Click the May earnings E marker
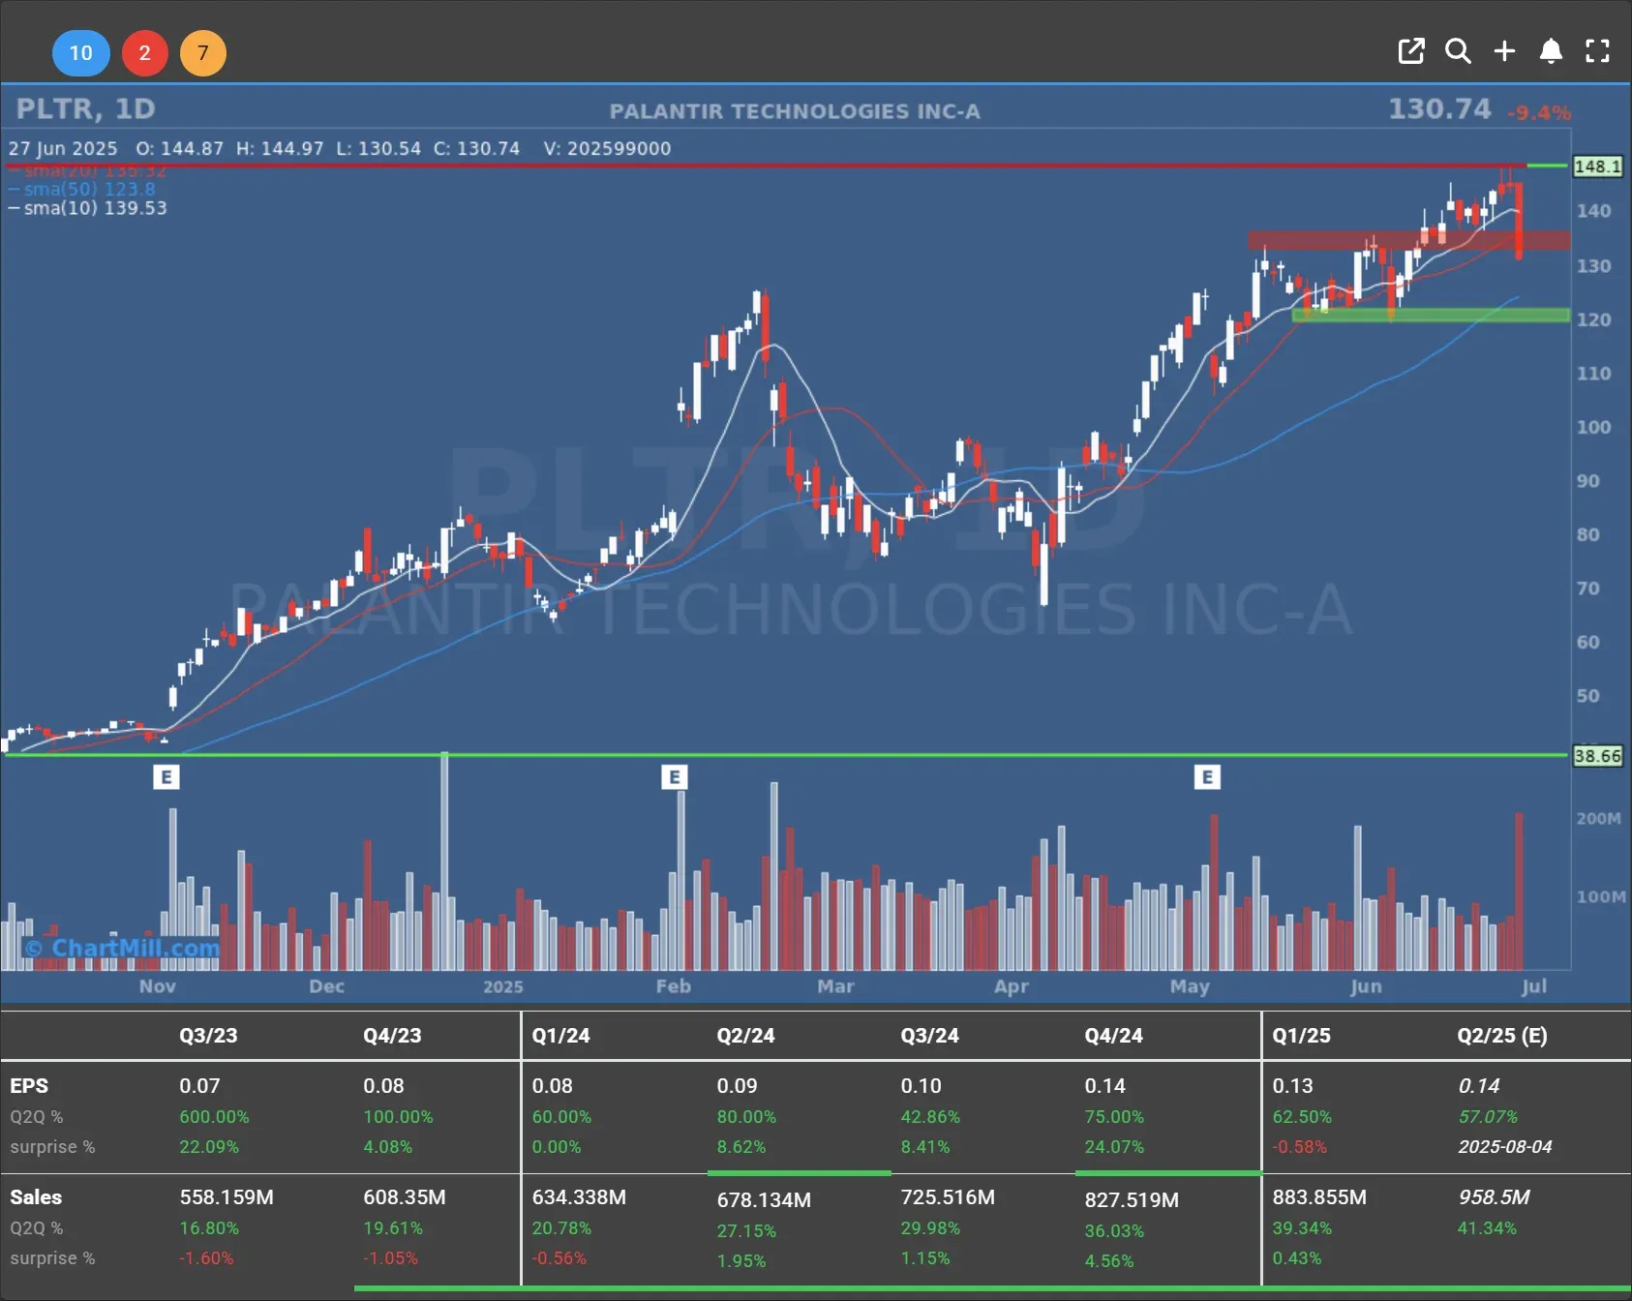Viewport: 1632px width, 1301px height. [x=1207, y=776]
